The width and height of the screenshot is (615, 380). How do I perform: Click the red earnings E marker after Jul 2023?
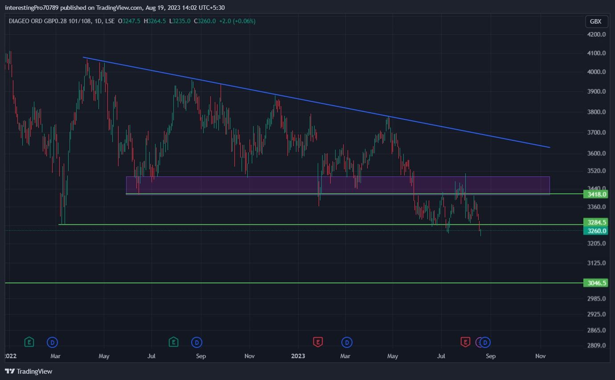(x=465, y=342)
